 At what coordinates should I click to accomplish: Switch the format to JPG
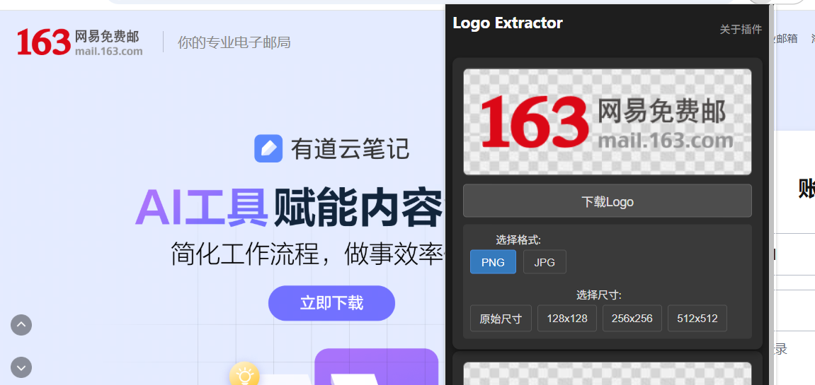[x=545, y=262]
